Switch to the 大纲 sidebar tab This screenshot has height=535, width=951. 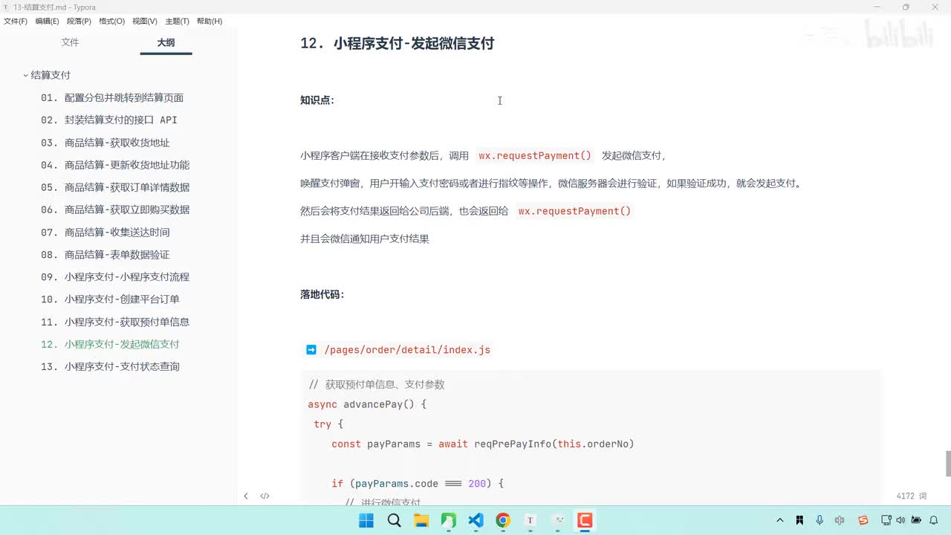(166, 42)
